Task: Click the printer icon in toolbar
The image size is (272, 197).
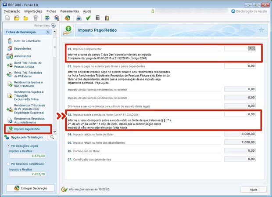Action: click(x=79, y=18)
